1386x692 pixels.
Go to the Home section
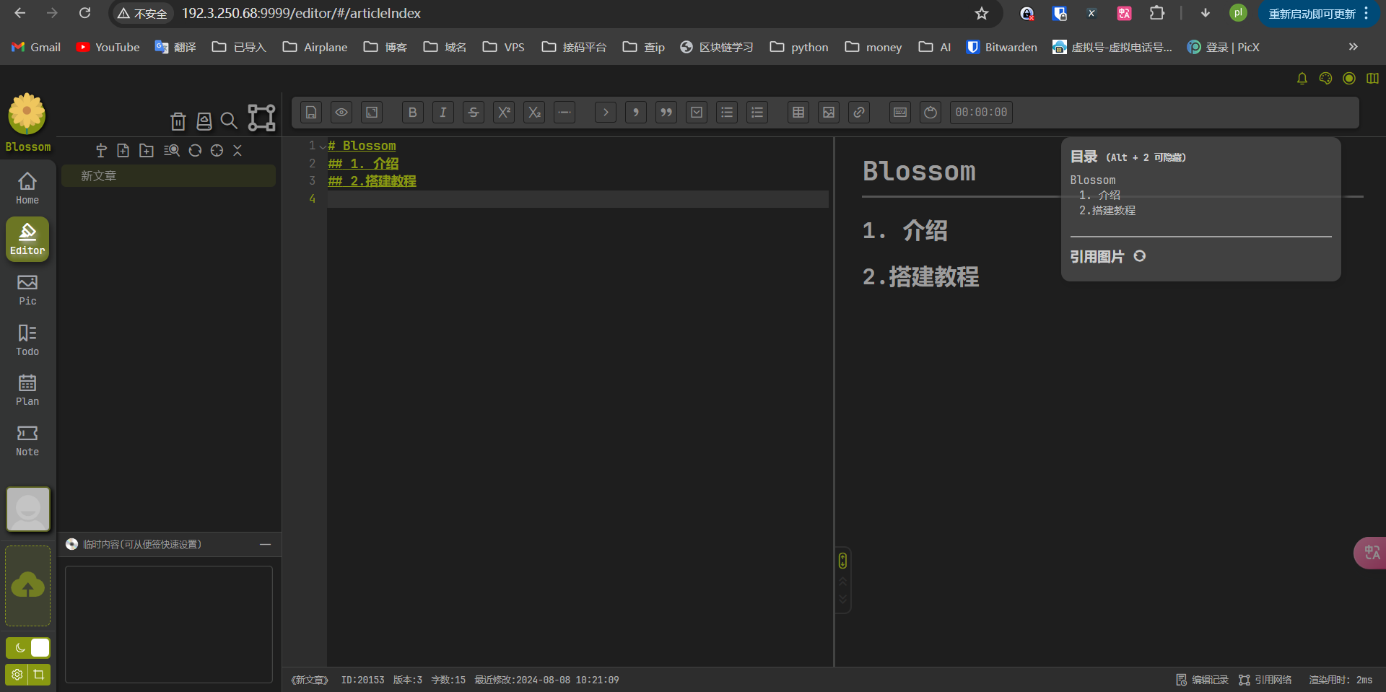click(27, 188)
